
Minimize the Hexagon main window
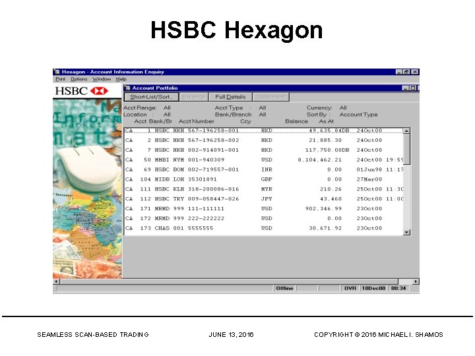[399, 72]
